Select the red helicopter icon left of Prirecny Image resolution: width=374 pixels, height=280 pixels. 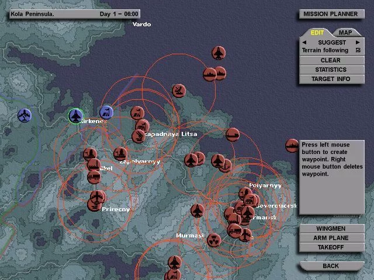click(x=94, y=205)
